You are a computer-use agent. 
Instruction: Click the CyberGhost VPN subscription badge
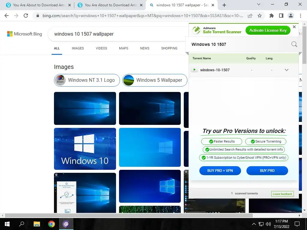[244, 158]
